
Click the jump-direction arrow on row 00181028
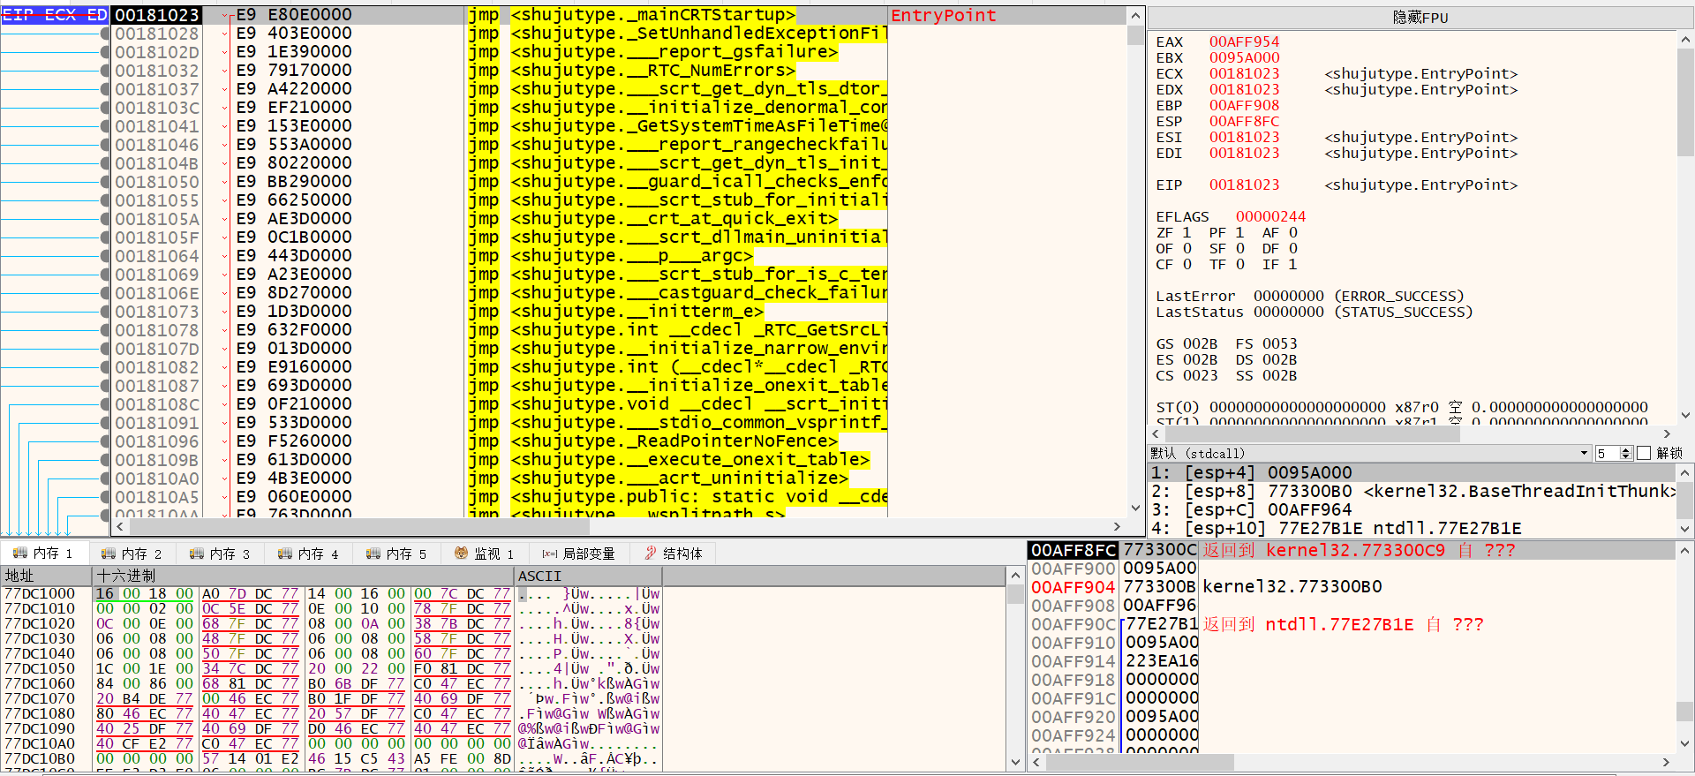pyautogui.click(x=225, y=34)
